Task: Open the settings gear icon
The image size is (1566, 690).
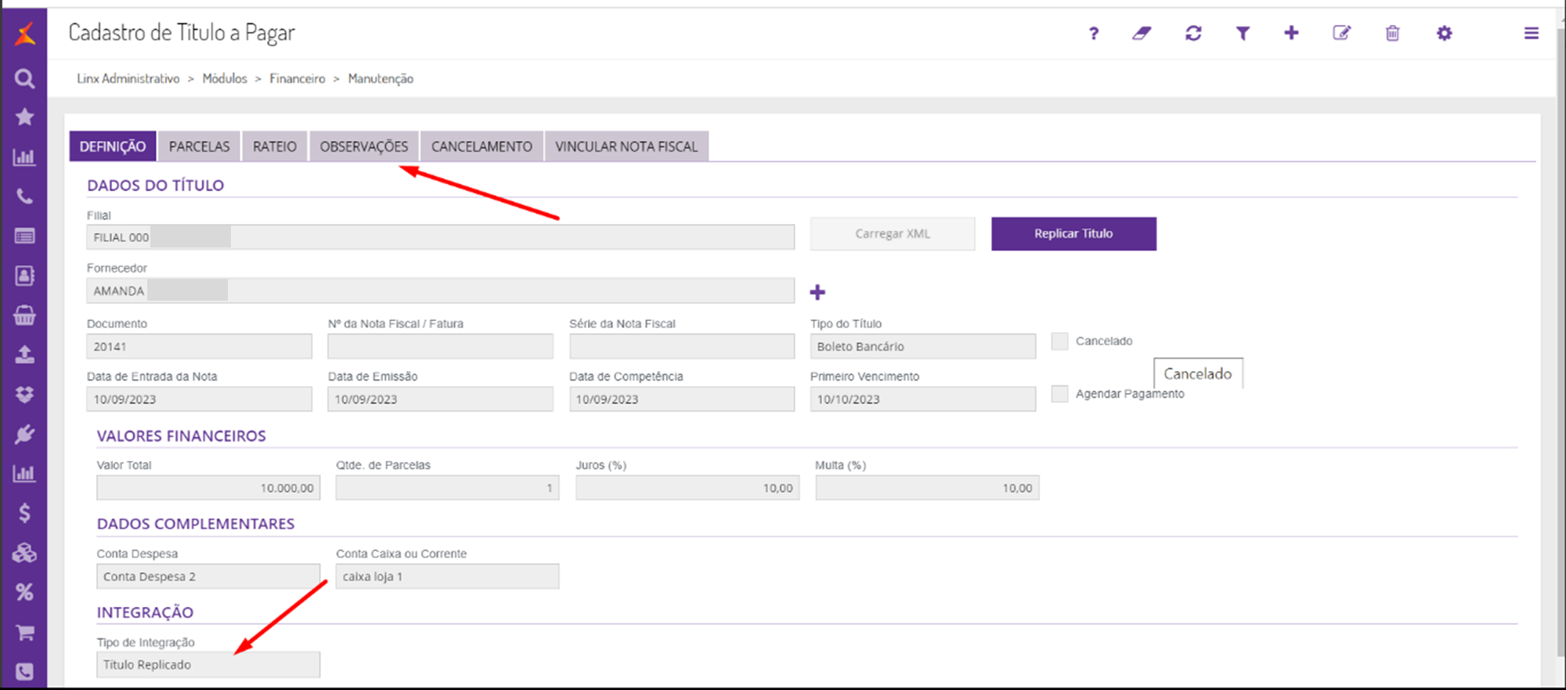Action: (x=1444, y=34)
